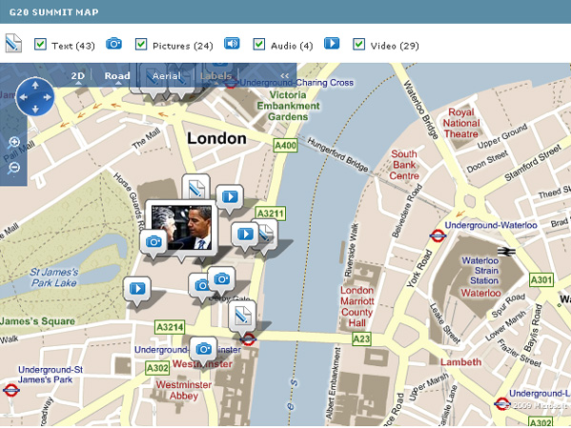
Task: Zoom out using the minus magnifier
Action: click(14, 168)
